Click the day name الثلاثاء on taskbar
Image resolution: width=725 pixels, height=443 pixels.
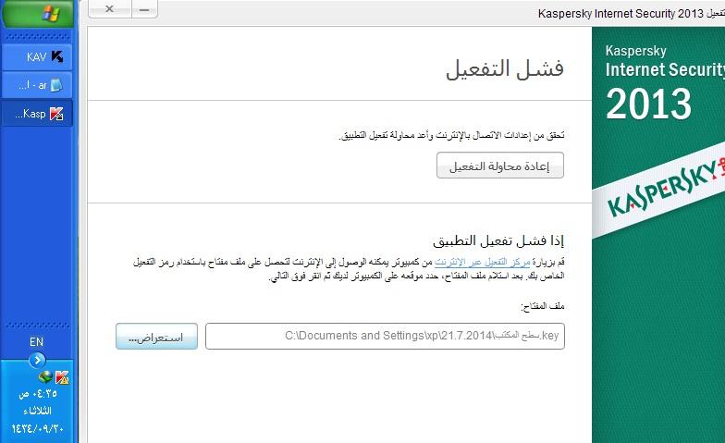[x=37, y=411]
